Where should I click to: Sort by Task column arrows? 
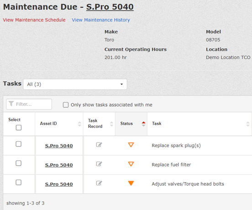248,124
